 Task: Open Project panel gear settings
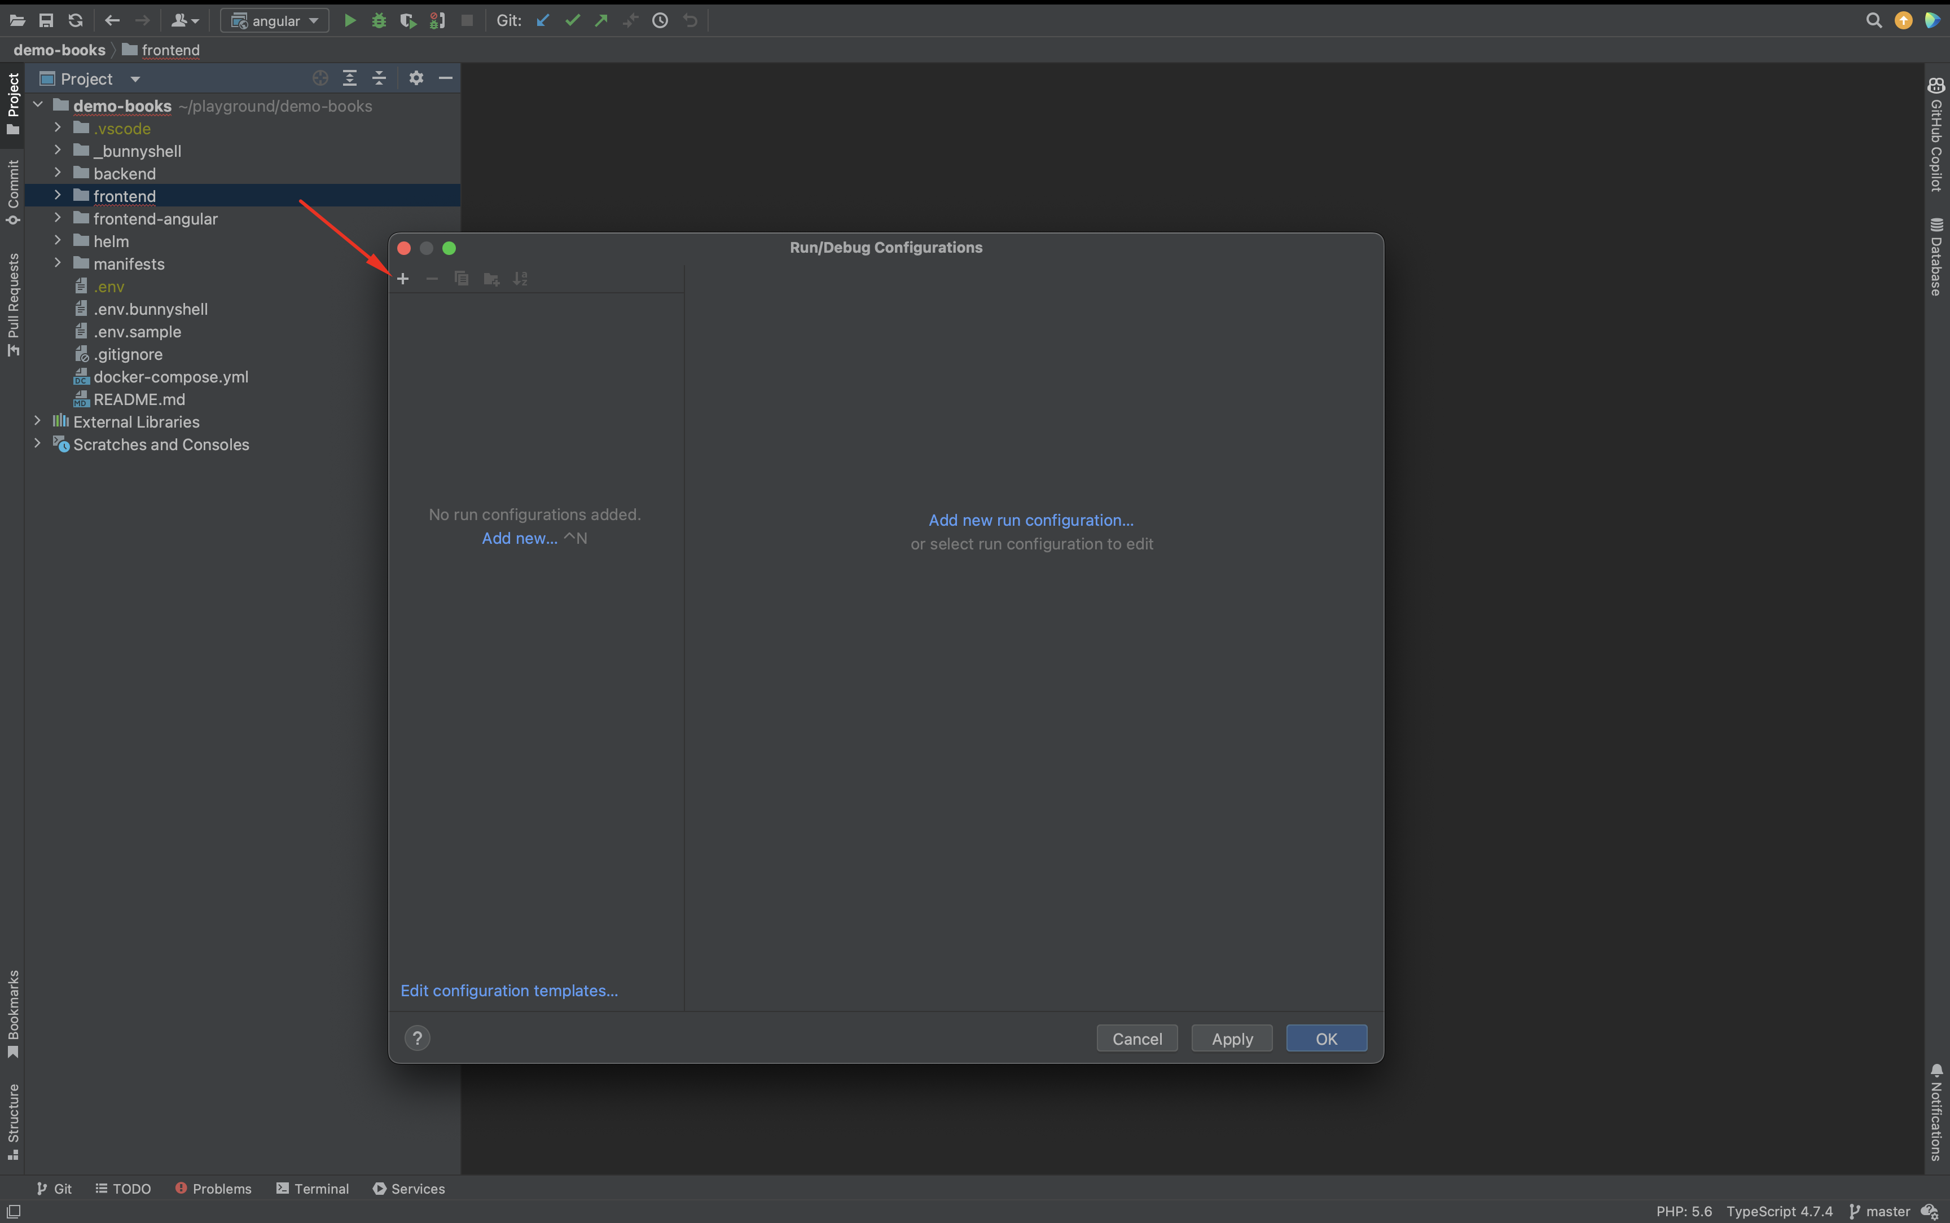tap(416, 78)
